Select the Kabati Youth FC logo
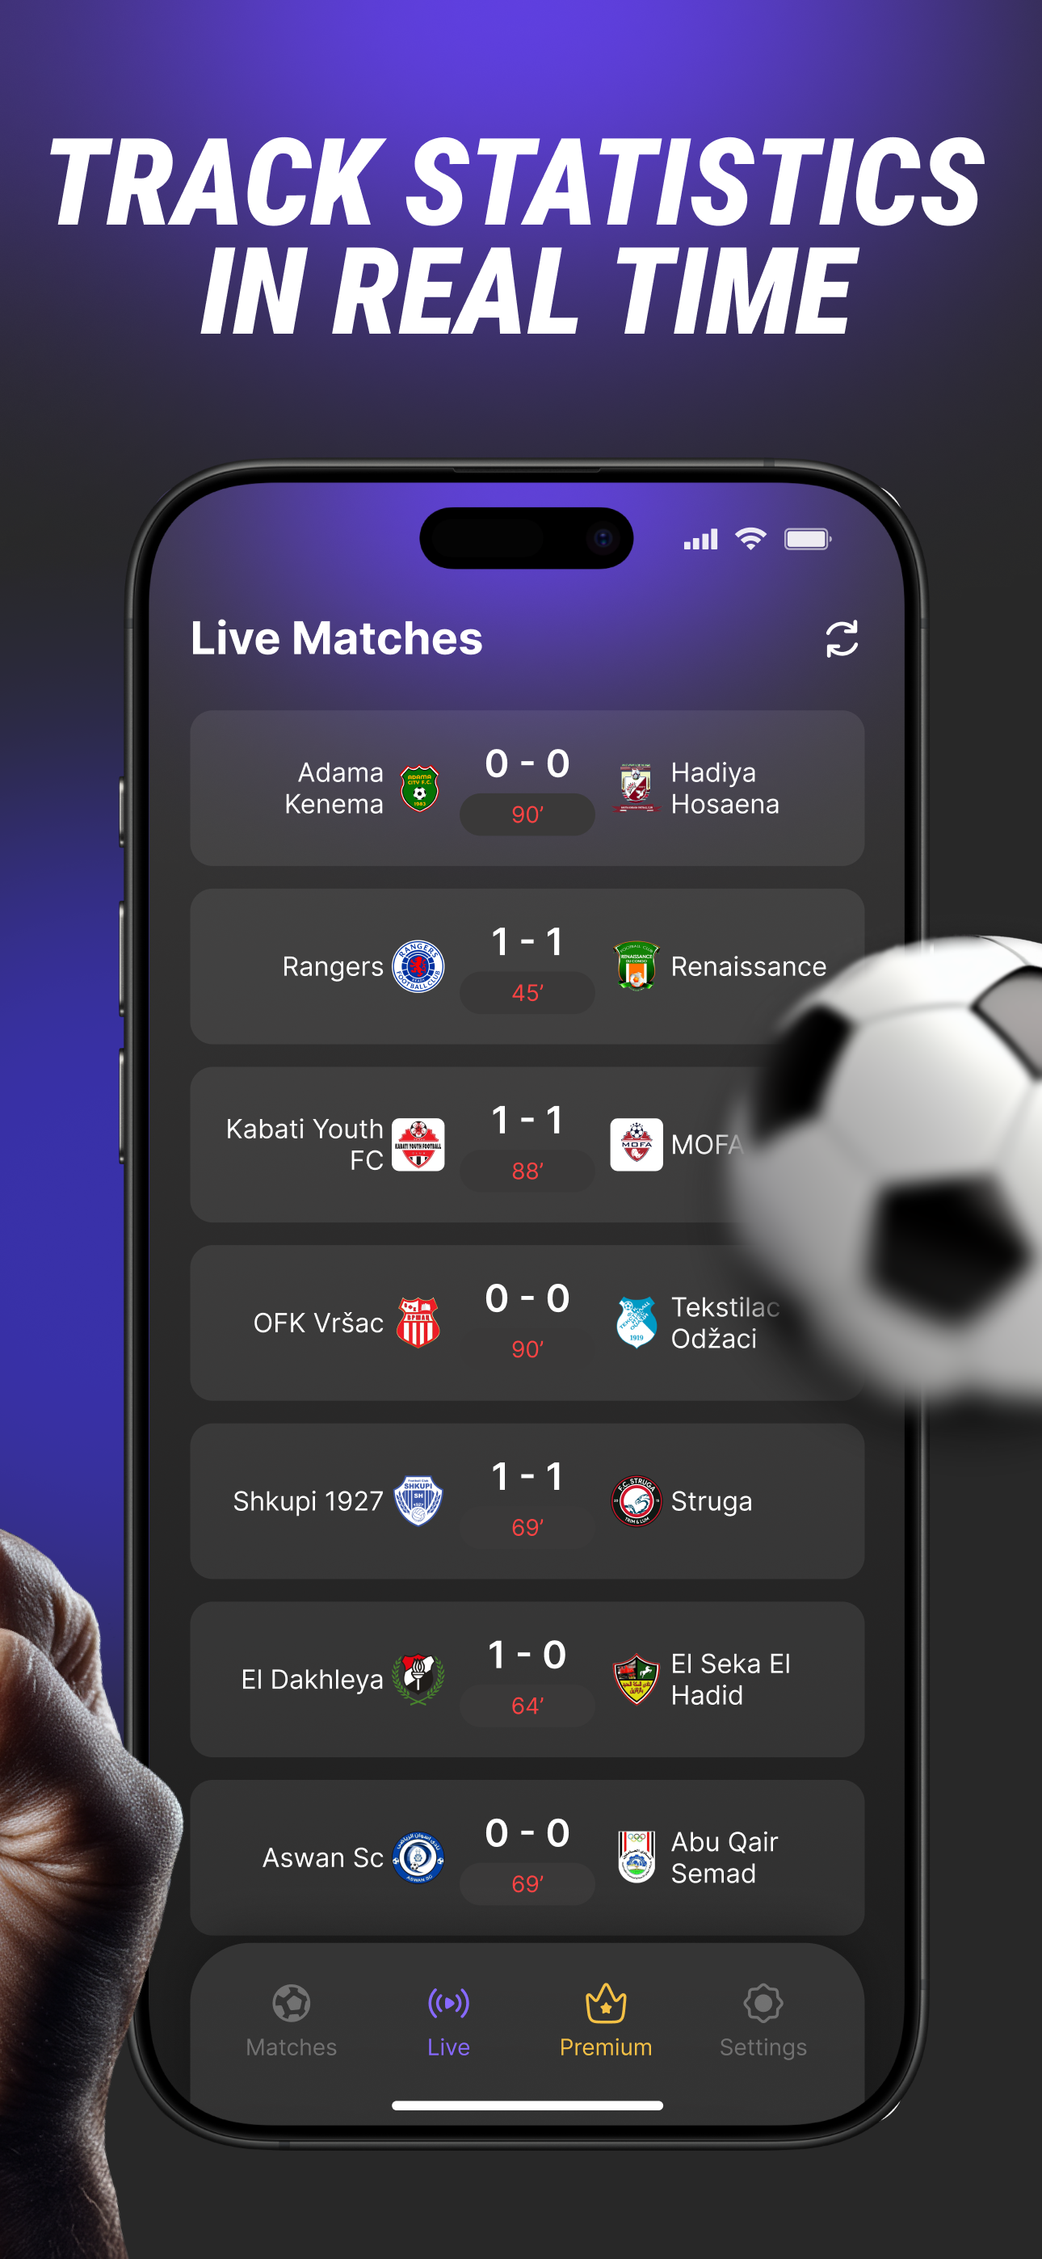The image size is (1042, 2259). coord(418,1144)
